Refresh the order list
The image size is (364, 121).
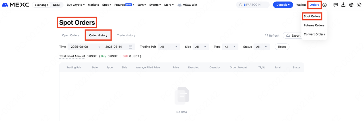coord(272,36)
